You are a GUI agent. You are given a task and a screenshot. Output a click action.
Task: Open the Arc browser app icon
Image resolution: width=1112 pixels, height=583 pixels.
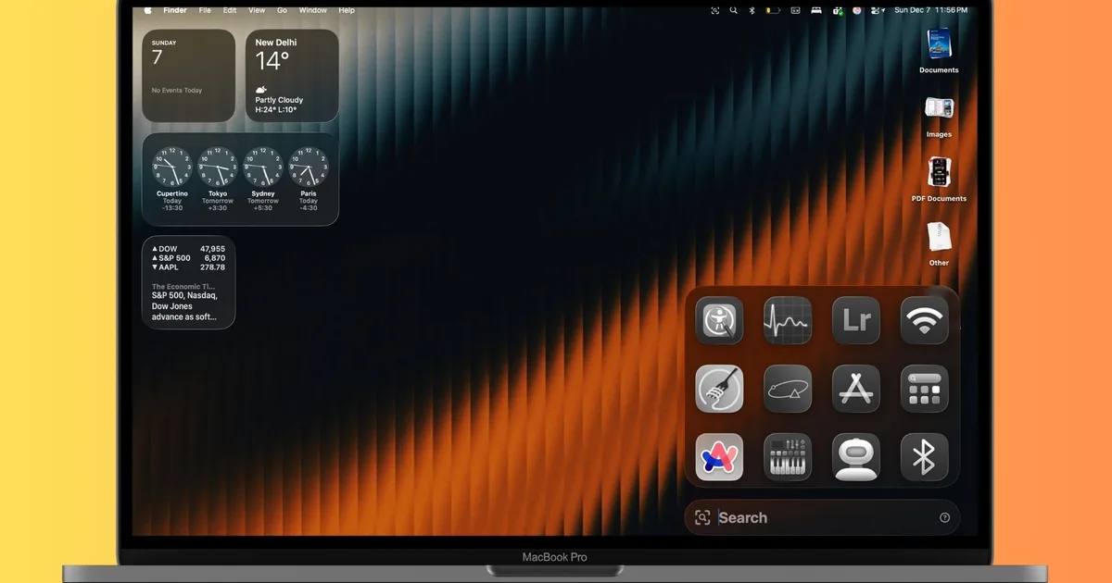click(719, 457)
